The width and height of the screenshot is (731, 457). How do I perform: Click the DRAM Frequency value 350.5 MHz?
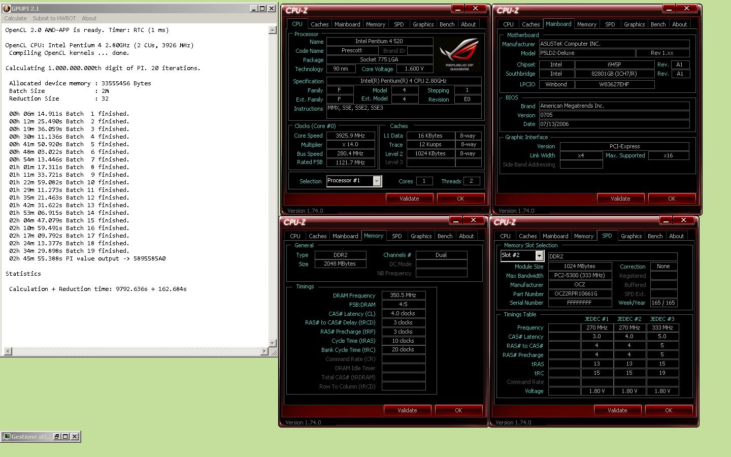point(403,295)
